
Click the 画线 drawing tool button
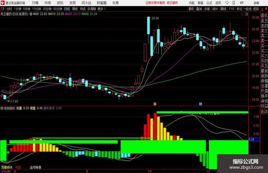pos(223,9)
